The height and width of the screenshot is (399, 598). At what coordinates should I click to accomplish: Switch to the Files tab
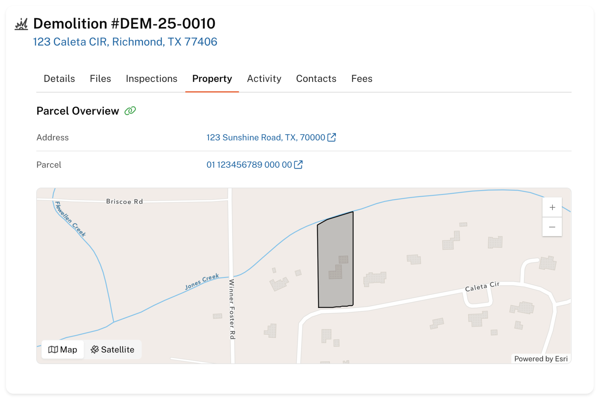coord(100,79)
